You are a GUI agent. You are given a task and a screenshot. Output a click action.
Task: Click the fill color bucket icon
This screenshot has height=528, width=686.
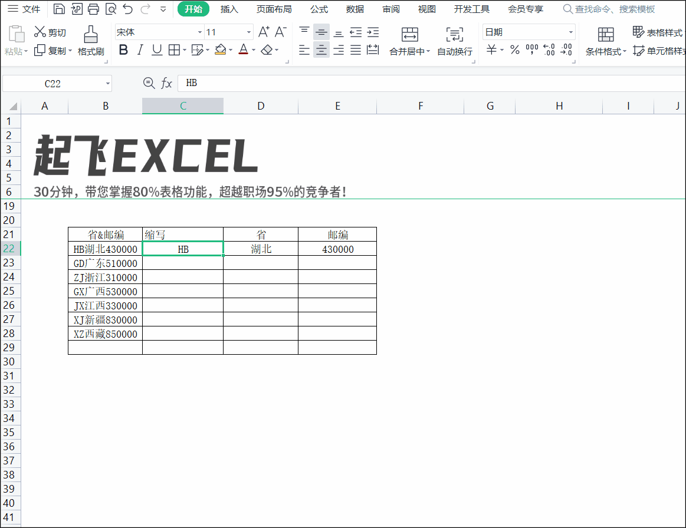[221, 50]
